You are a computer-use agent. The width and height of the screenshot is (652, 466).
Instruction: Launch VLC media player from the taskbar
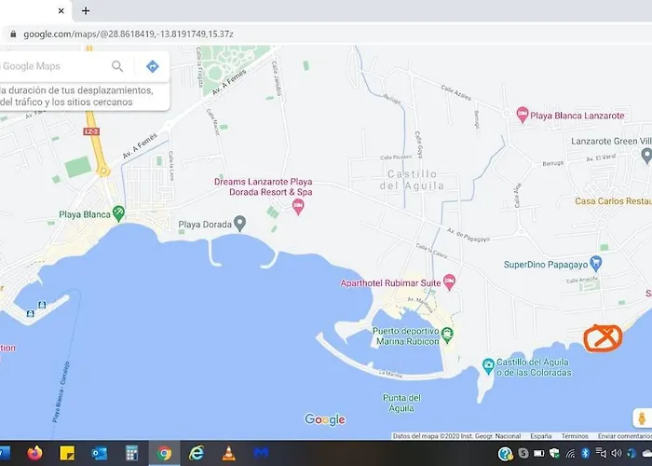click(x=228, y=454)
